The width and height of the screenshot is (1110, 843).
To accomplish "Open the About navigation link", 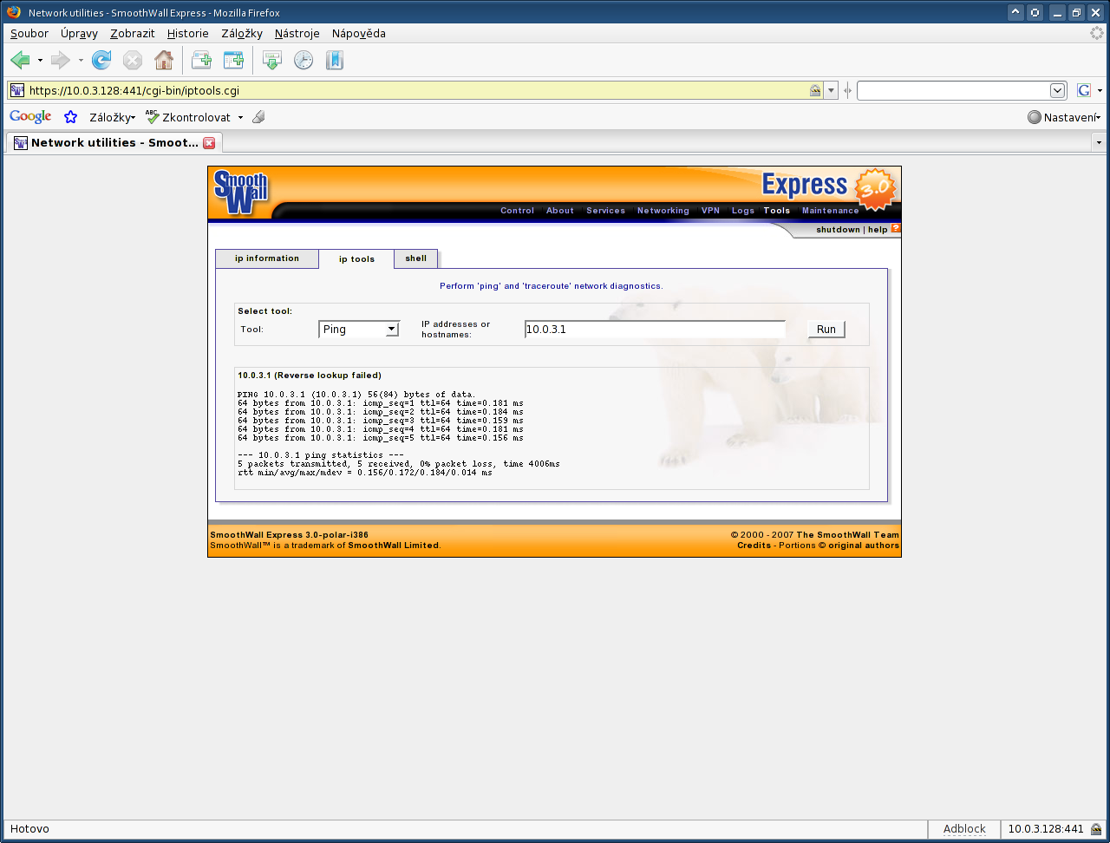I will 560,211.
